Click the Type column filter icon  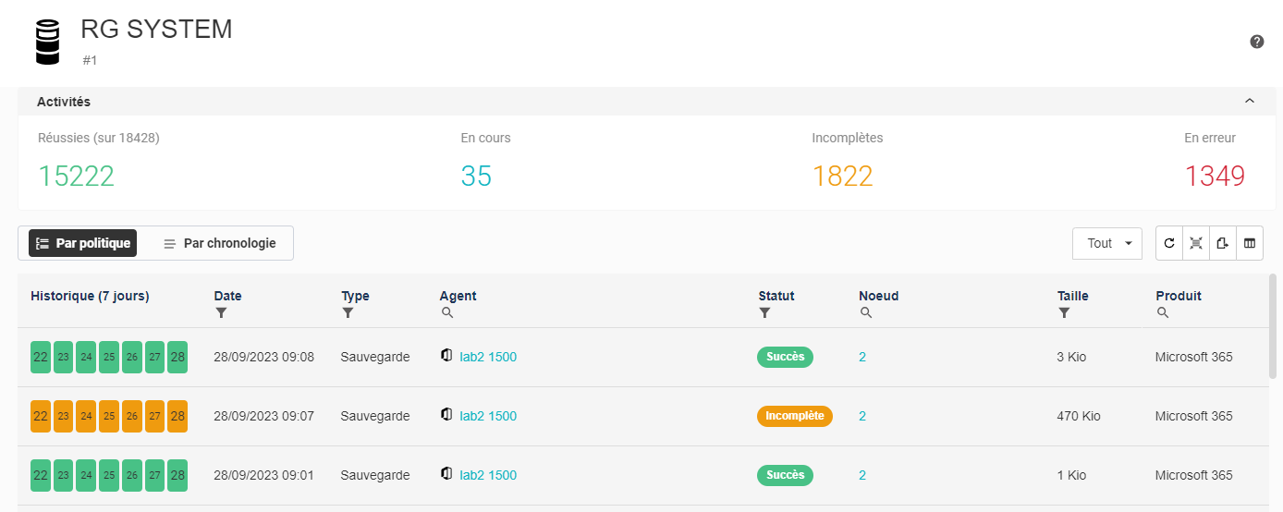point(348,313)
